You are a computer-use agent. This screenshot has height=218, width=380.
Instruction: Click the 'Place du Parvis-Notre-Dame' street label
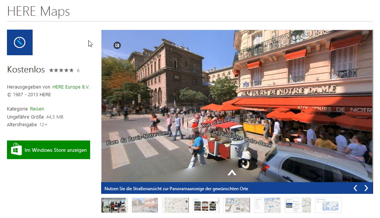pyautogui.click(x=139, y=138)
